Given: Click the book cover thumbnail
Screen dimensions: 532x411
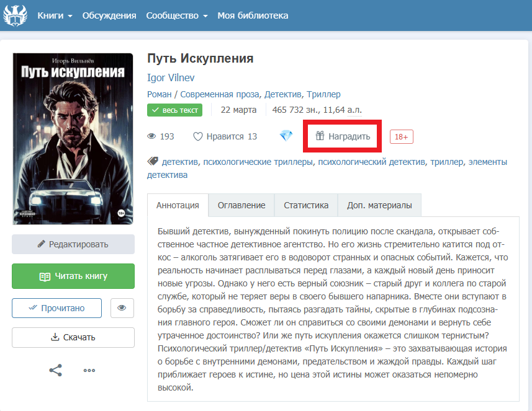Looking at the screenshot, I should [73, 139].
